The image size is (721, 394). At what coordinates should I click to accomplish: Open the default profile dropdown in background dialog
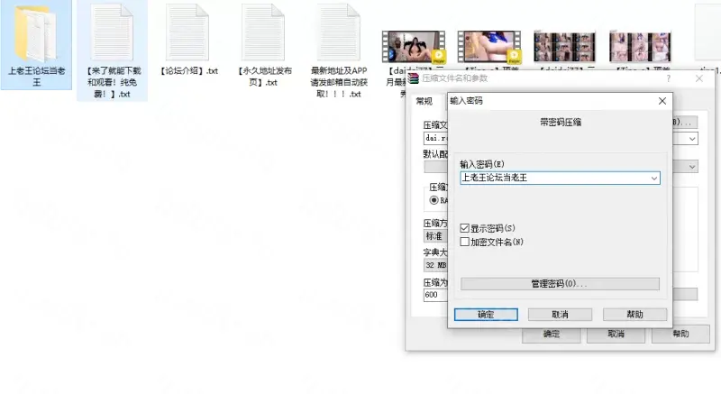pos(692,167)
